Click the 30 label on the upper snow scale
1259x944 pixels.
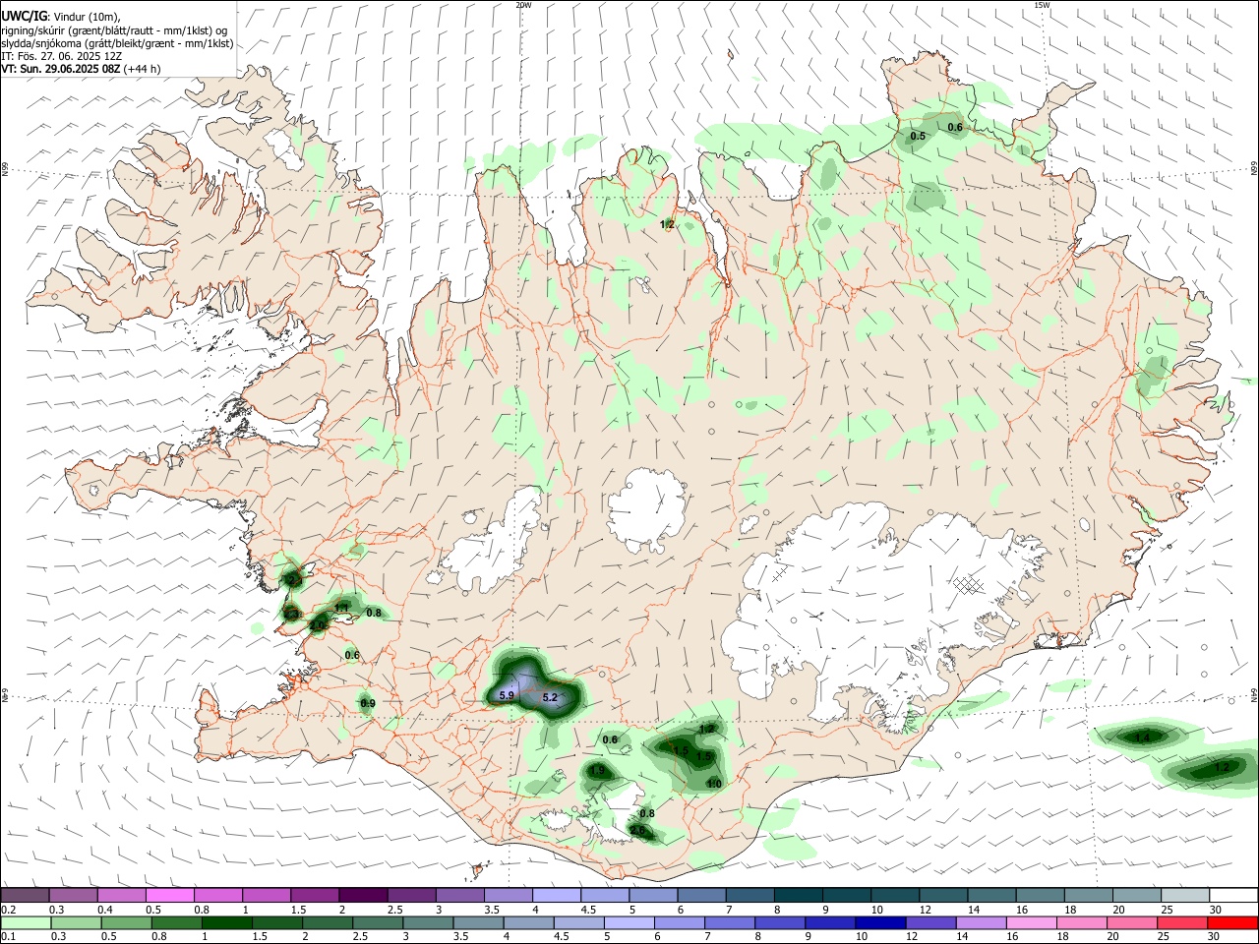pos(1216,910)
